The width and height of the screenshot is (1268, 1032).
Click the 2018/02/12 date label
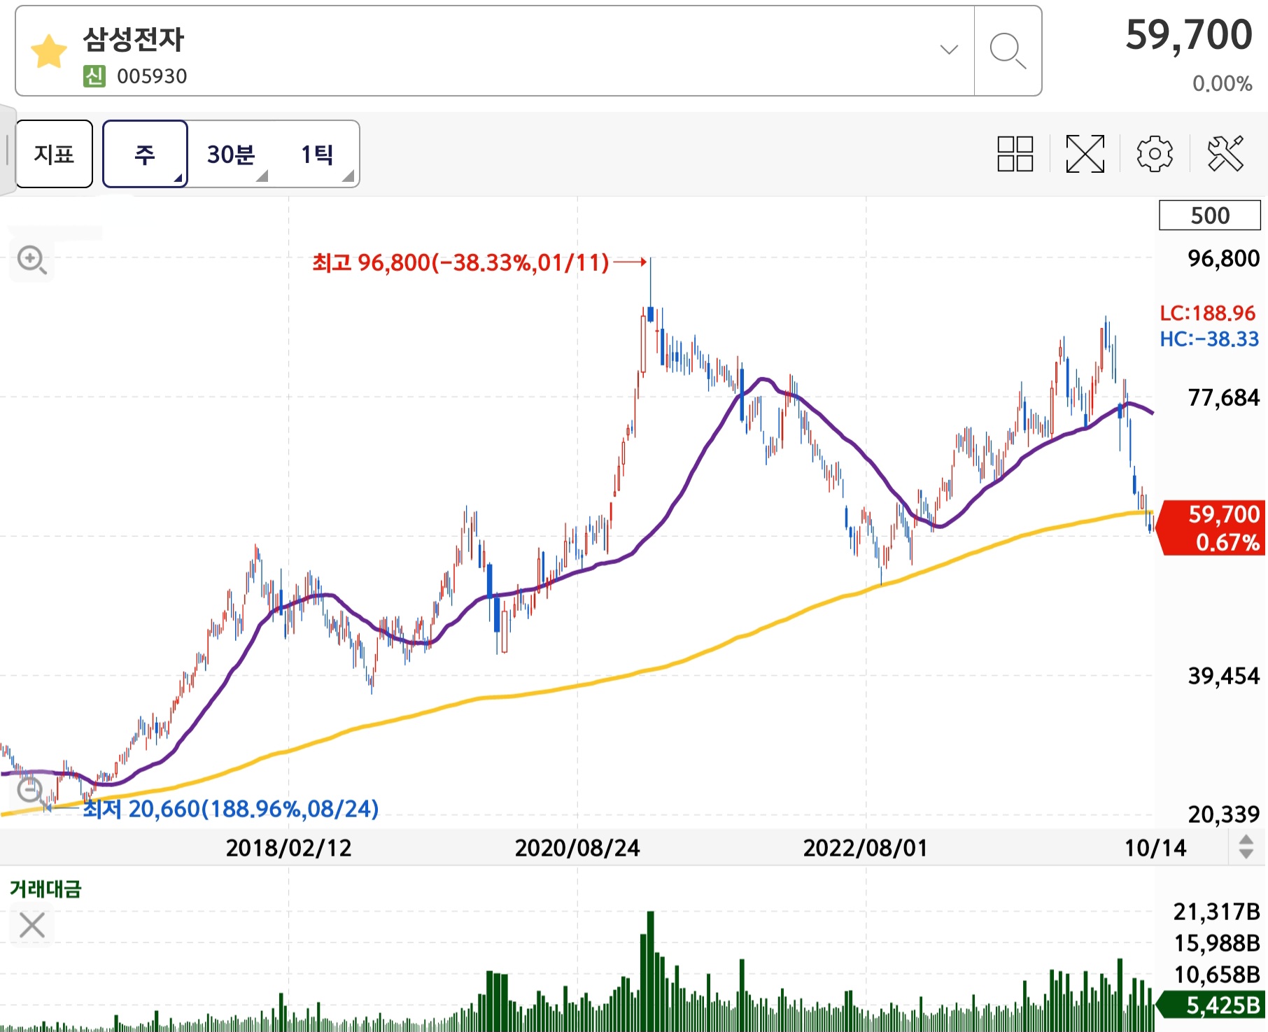point(288,848)
